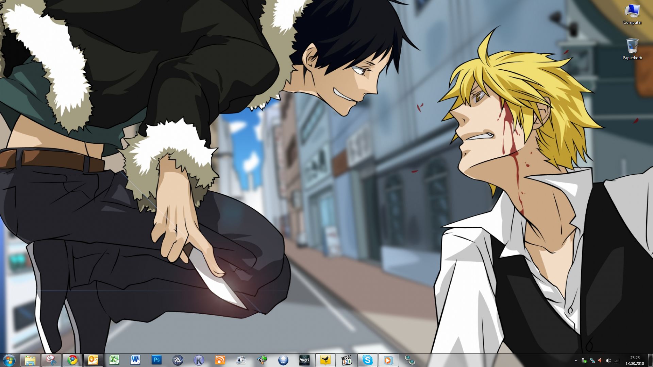Click the yellow bird app icon

325,360
